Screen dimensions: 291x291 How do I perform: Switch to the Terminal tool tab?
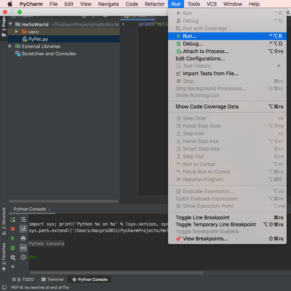point(52,279)
